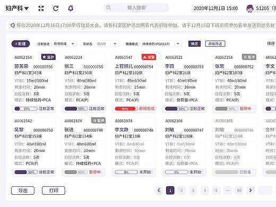Select page 3 in pagination
Image resolution: width=276 pixels, height=207 pixels.
[193, 191]
